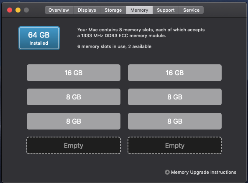Viewport: 248px width, 183px height.
Task: Click the right 8 GB slot, second row
Action: [175, 97]
